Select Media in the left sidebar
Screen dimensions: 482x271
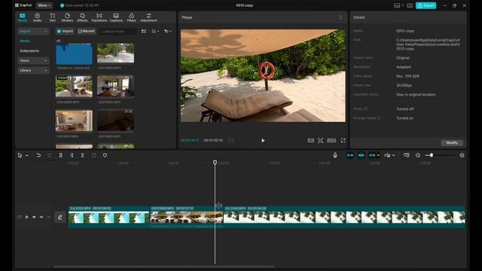(x=25, y=41)
